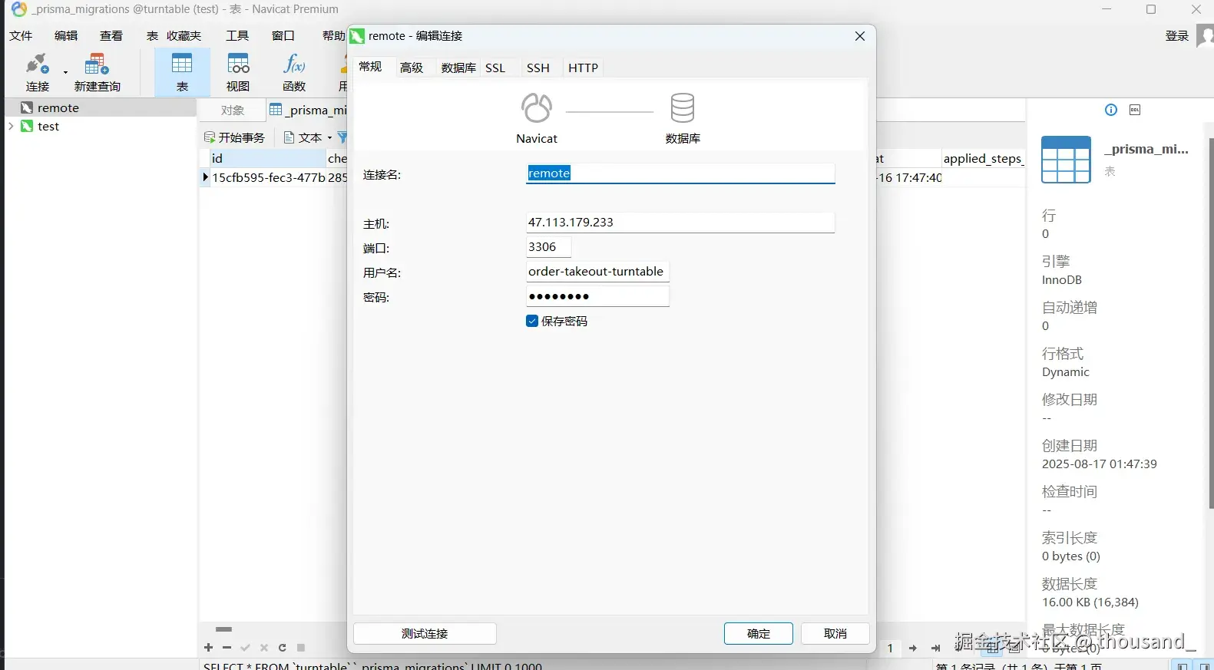
Task: Click the delete record minus icon
Action: pyautogui.click(x=227, y=648)
